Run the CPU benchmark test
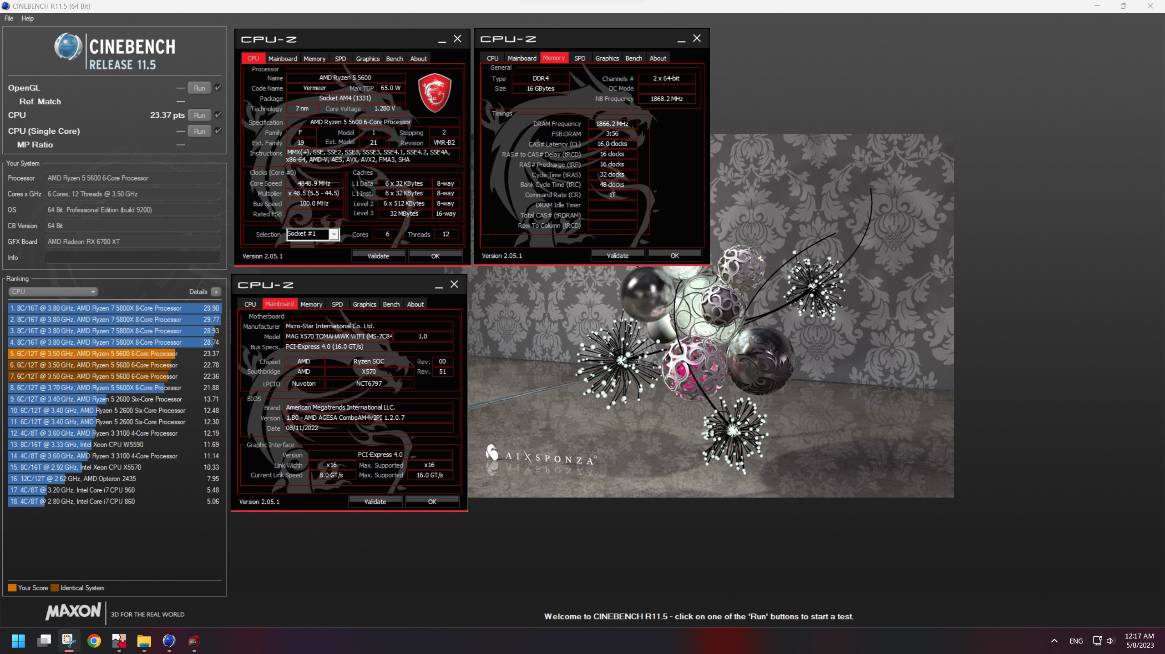 tap(199, 115)
